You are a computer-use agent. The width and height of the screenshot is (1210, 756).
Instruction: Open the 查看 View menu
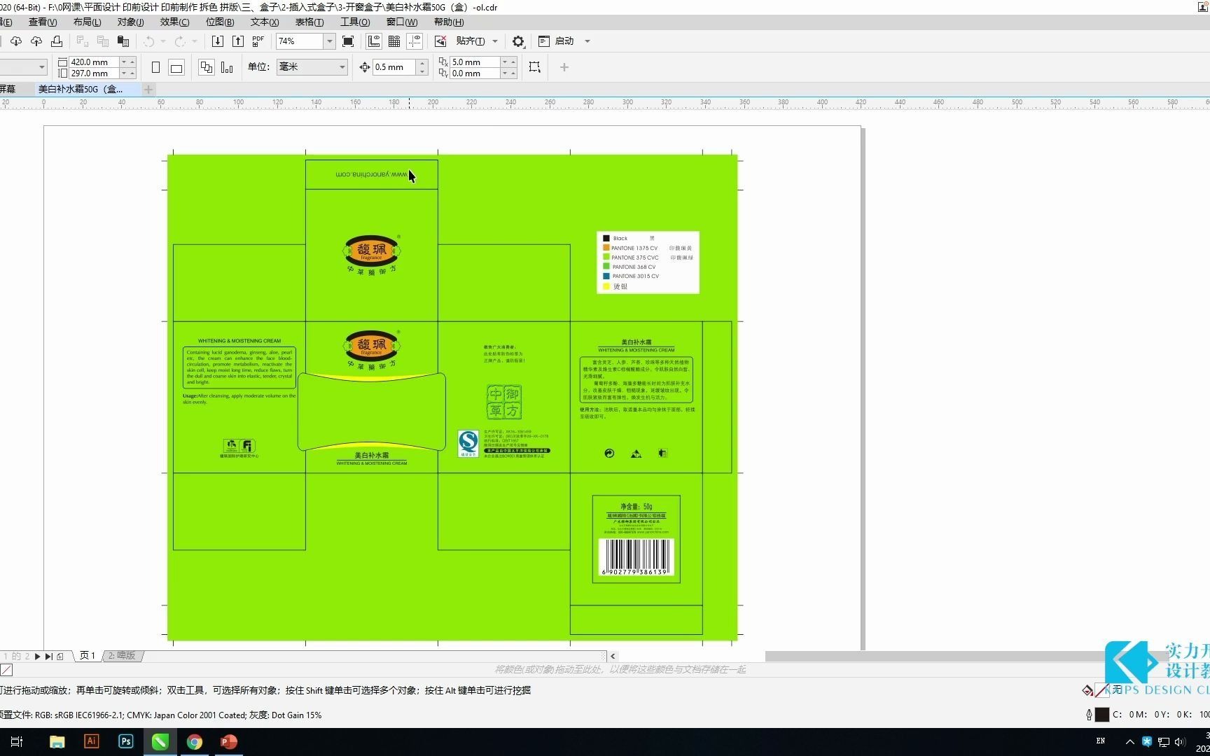43,22
